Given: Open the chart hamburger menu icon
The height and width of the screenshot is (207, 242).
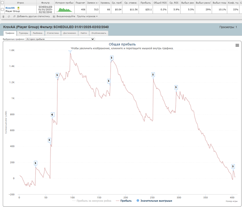Looking at the screenshot, I should point(237,45).
